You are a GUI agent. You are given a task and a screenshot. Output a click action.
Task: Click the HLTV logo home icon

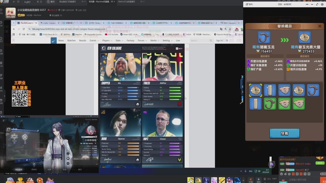54,40
